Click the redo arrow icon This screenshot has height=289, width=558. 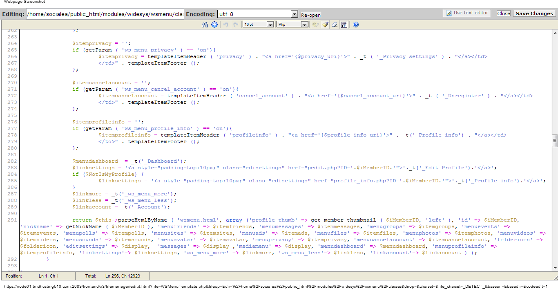pos(236,25)
